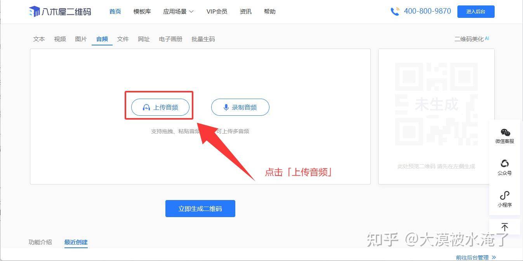Open the VIP会员 menu item
Image resolution: width=523 pixels, height=261 pixels.
click(x=217, y=12)
